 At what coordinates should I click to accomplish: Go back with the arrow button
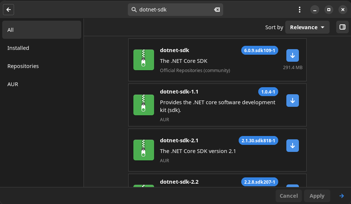click(x=8, y=10)
